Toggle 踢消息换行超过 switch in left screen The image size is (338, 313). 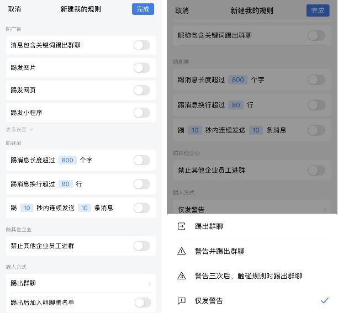pos(141,184)
